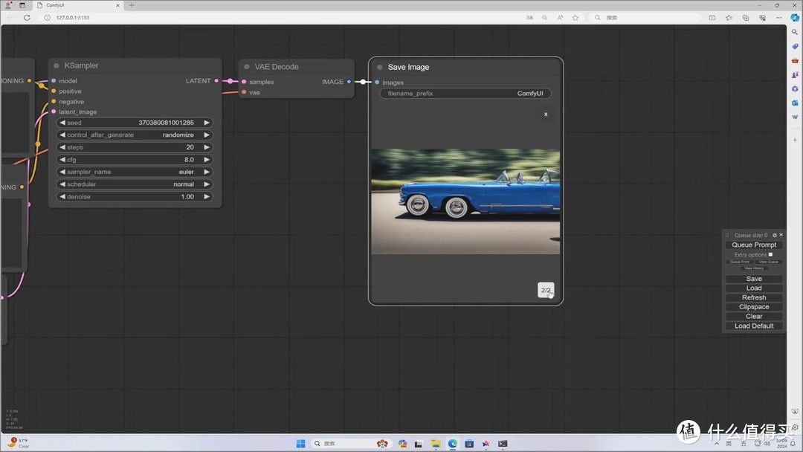The width and height of the screenshot is (803, 452).
Task: Click the Queue Front button
Action: (740, 262)
